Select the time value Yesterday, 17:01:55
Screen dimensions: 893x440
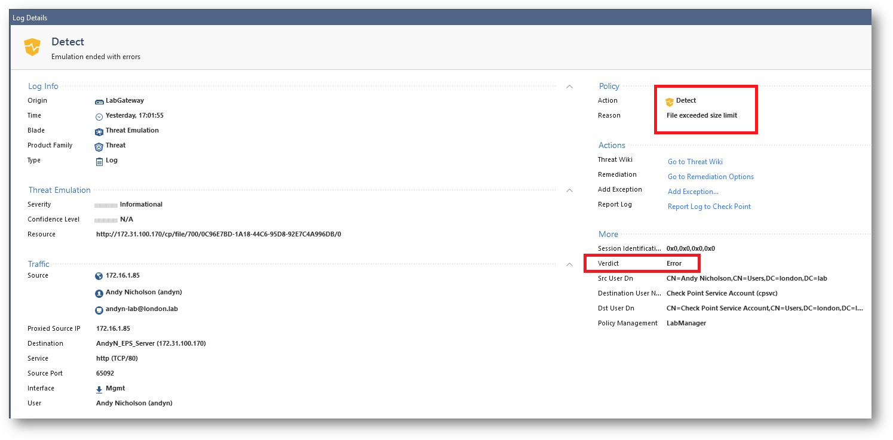134,115
